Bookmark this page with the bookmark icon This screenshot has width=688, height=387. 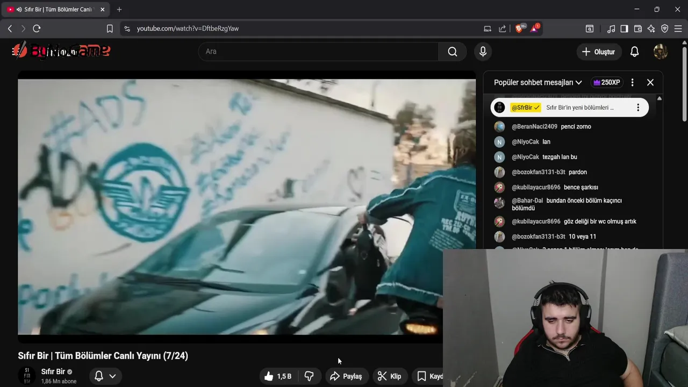[110, 28]
